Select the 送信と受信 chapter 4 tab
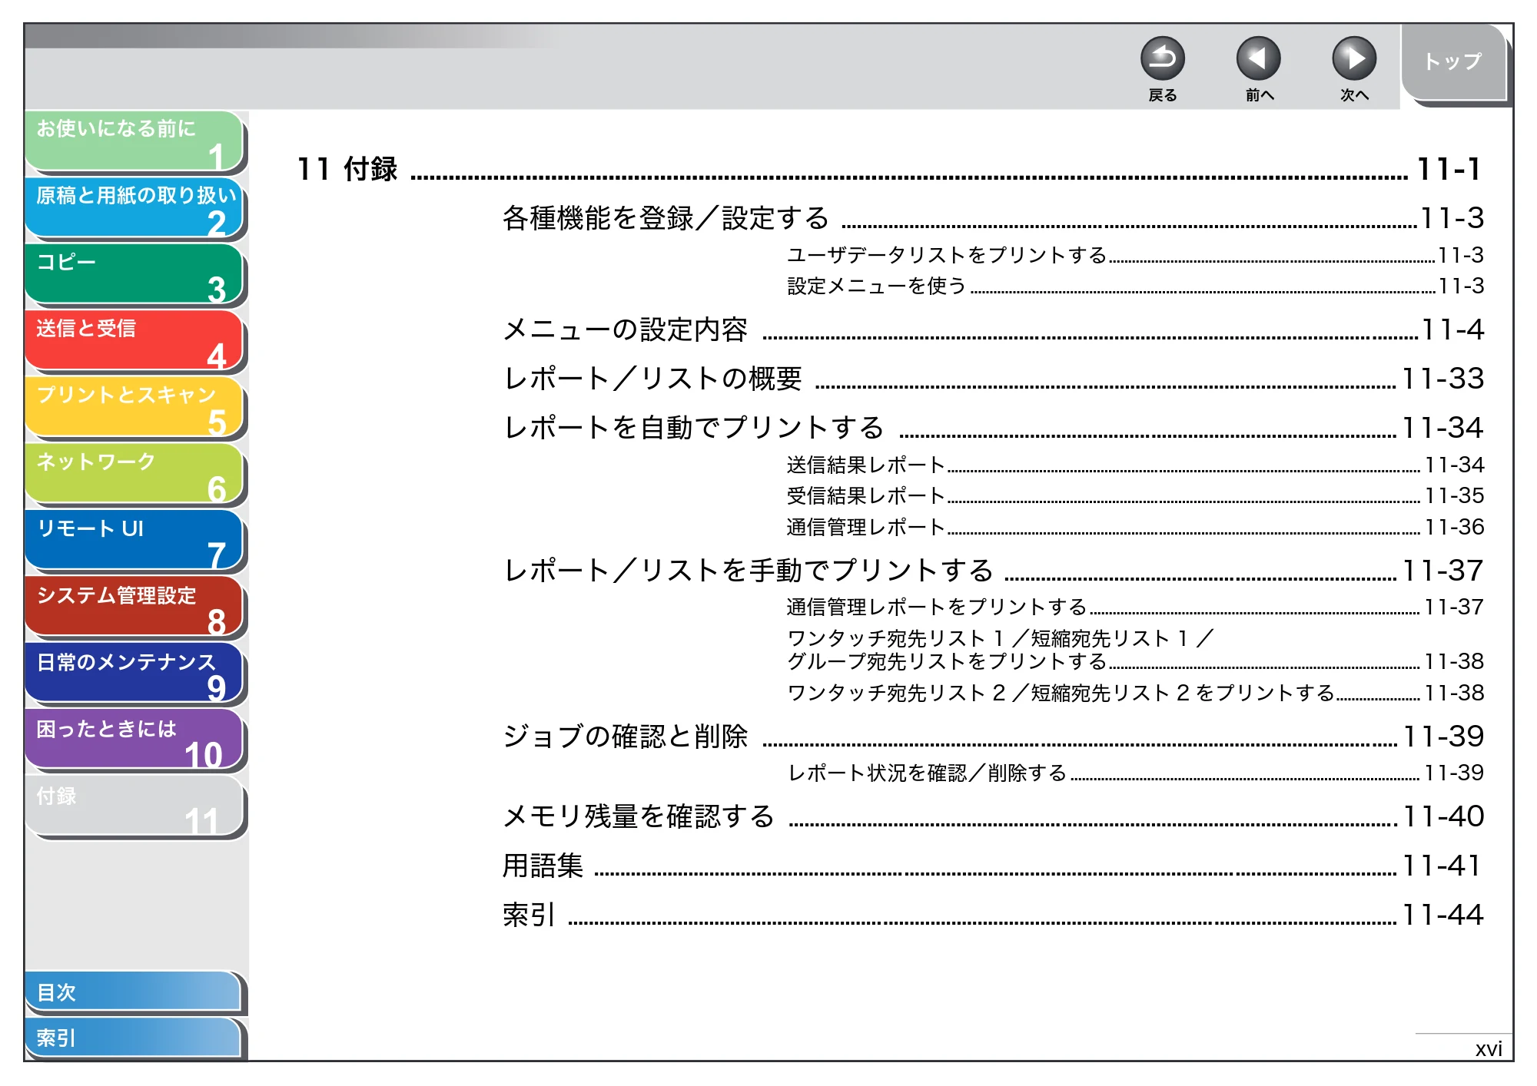The image size is (1537, 1086). click(x=134, y=341)
